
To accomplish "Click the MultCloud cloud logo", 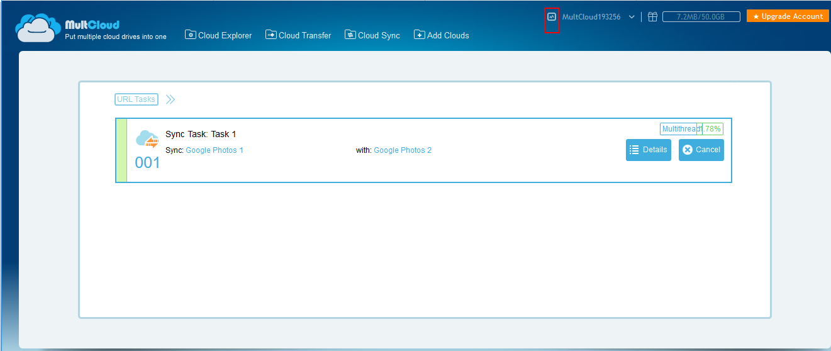I will (39, 29).
